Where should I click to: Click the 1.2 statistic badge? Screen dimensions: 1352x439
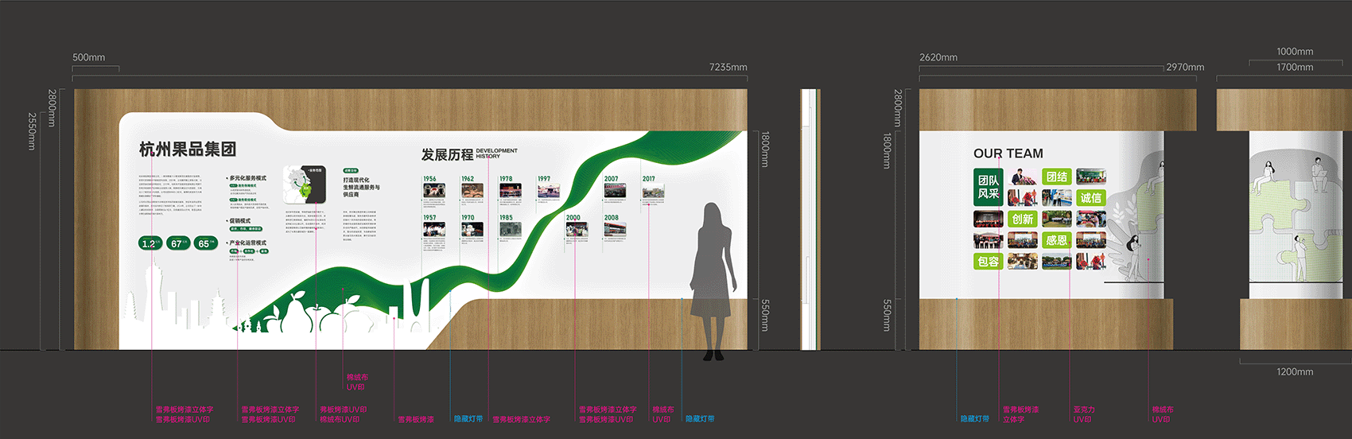pyautogui.click(x=150, y=243)
